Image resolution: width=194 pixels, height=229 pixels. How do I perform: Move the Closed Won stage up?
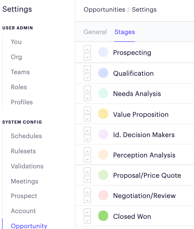pyautogui.click(x=87, y=212)
